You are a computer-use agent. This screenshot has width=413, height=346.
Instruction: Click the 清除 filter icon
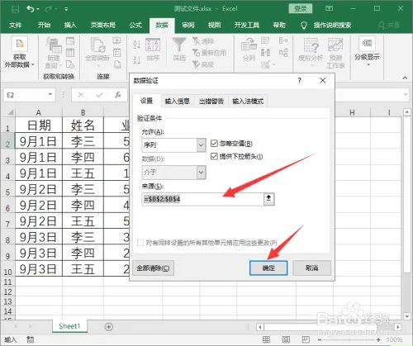pyautogui.click(x=196, y=41)
